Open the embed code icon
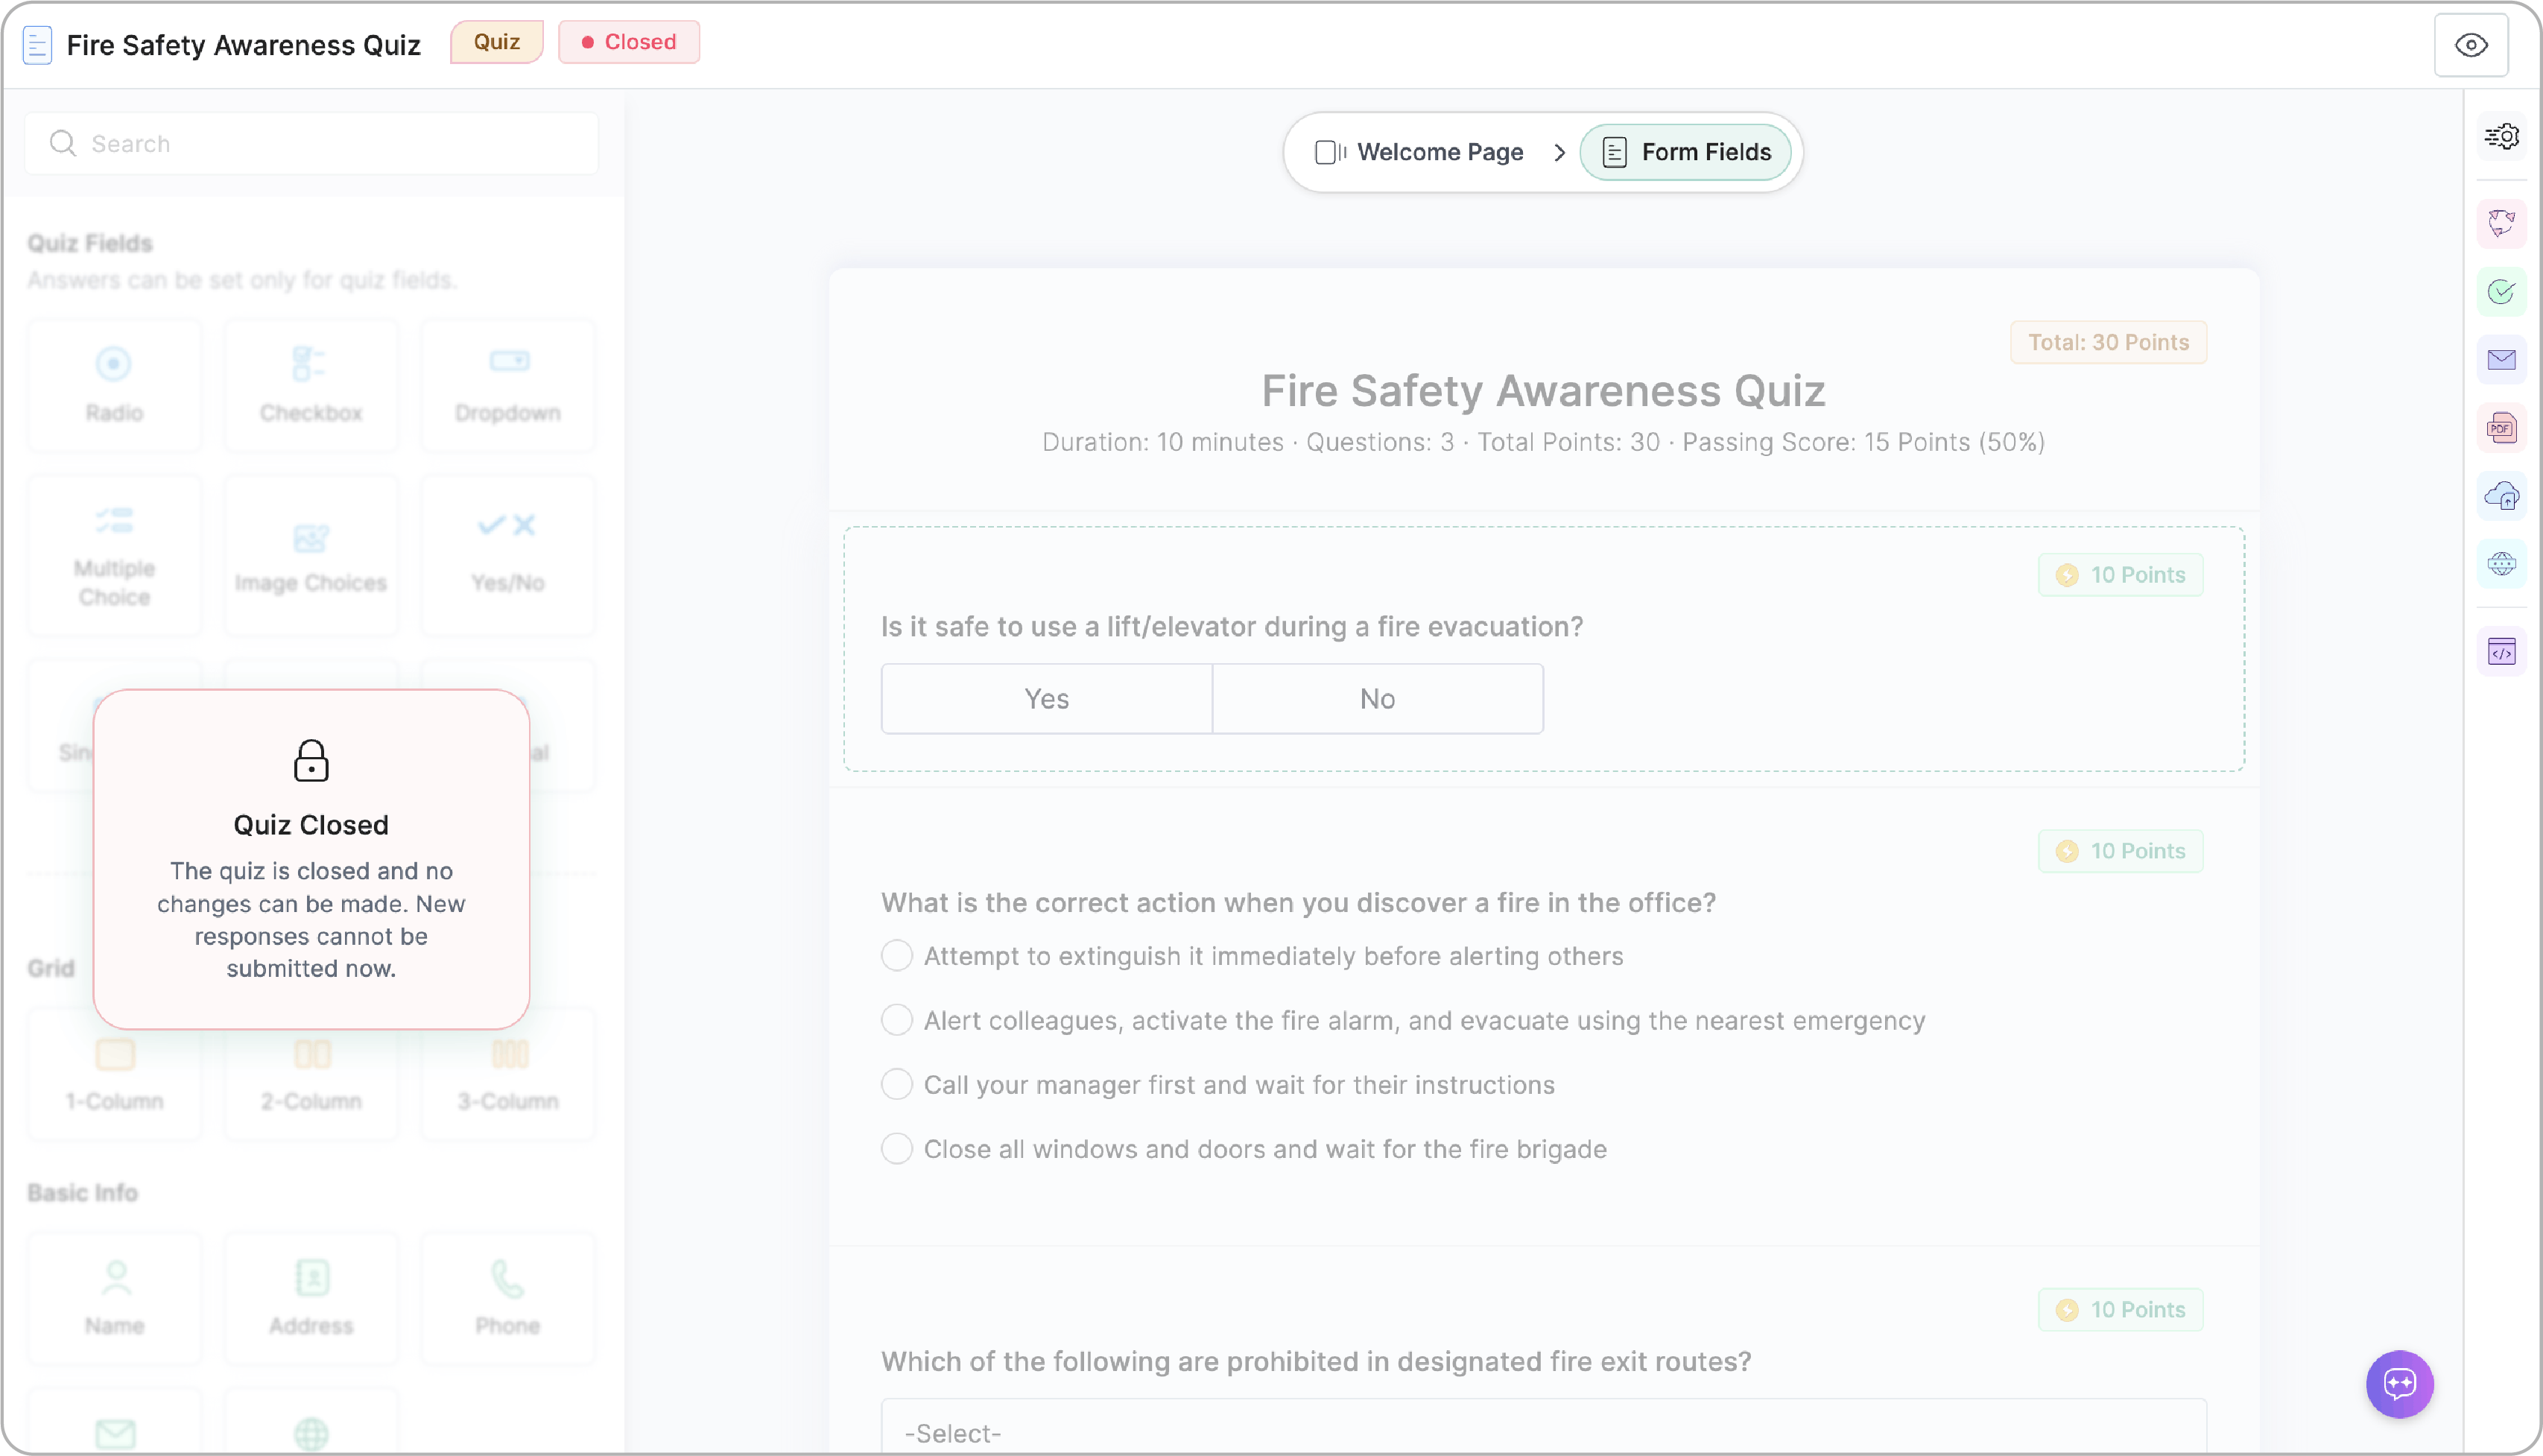 point(2501,652)
